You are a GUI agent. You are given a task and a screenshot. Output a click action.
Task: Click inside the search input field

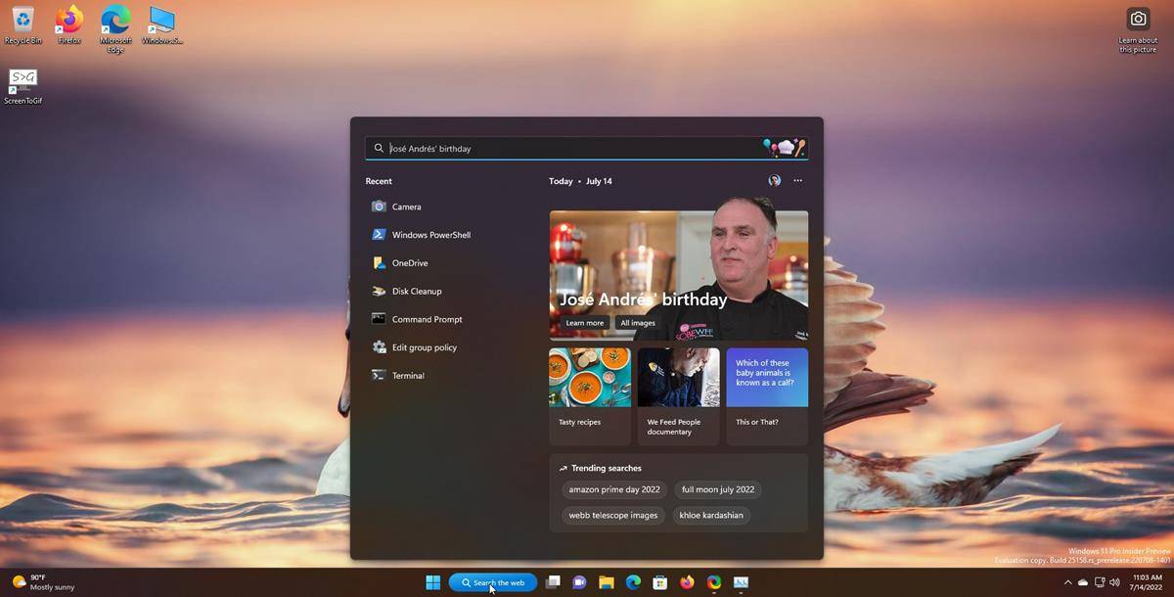(587, 148)
